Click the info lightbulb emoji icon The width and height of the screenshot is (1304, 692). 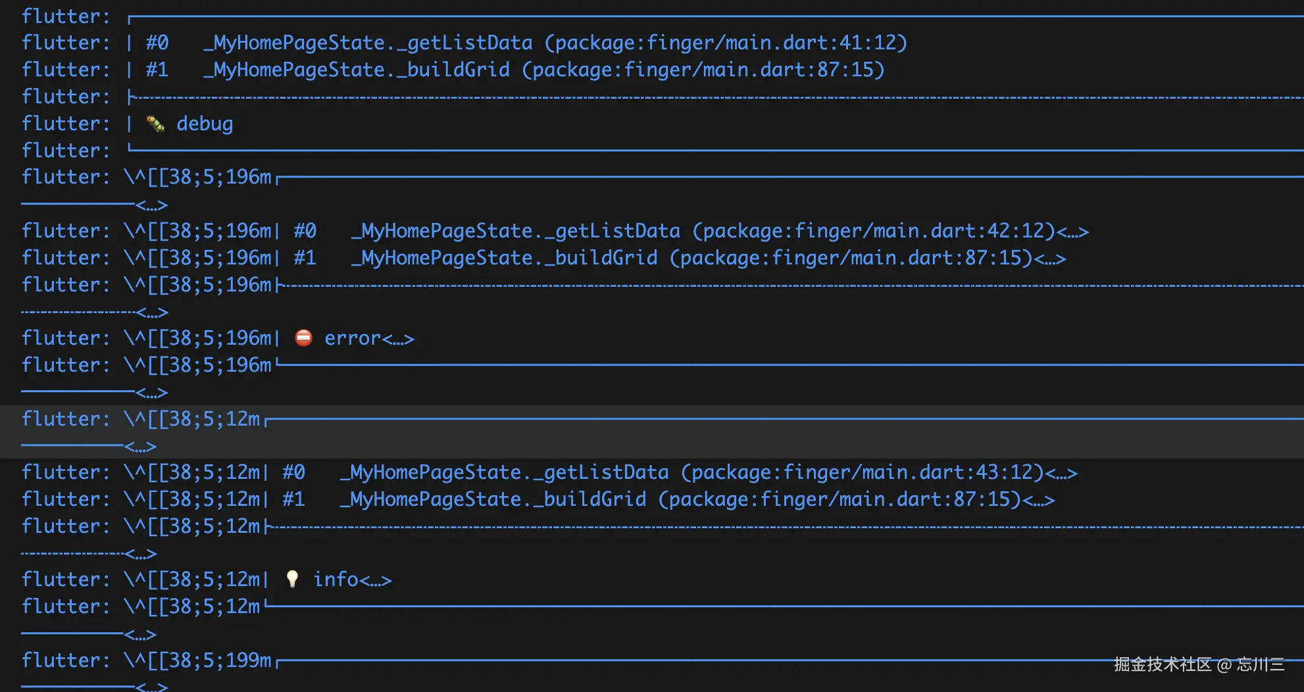coord(292,579)
